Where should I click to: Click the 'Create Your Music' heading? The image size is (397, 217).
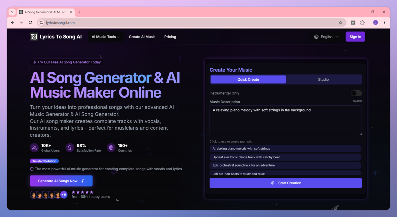point(231,70)
